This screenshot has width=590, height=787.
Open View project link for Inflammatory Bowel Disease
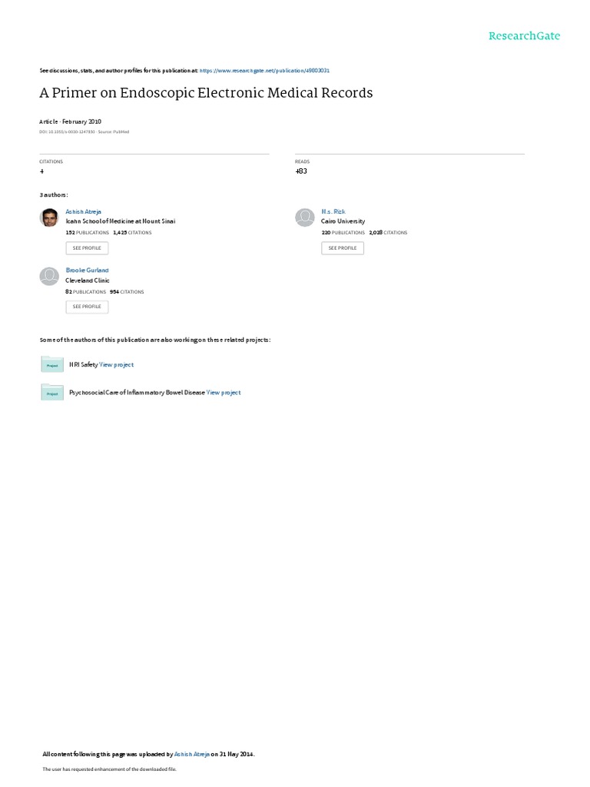(224, 393)
